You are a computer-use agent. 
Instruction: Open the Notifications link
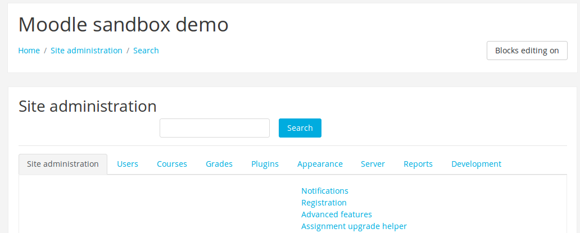coord(325,191)
